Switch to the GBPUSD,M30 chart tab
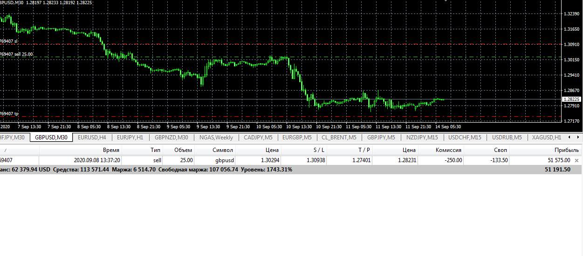 coord(51,138)
